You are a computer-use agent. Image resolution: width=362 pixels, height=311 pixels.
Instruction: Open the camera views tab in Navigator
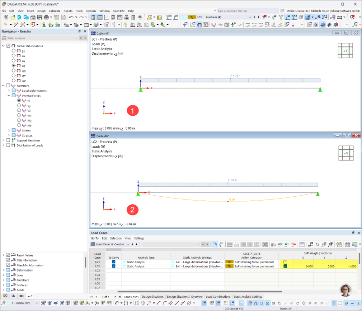coord(21,296)
